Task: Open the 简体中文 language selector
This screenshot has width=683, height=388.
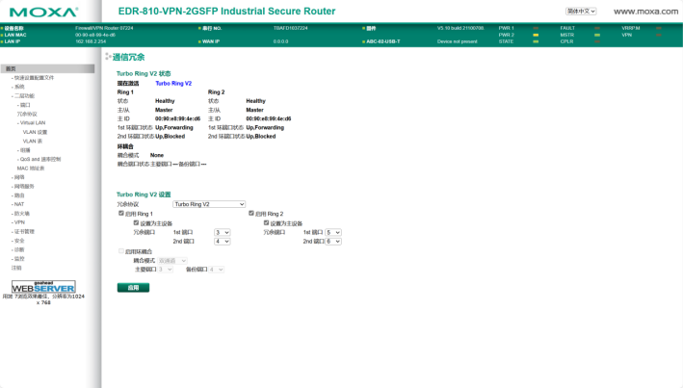Action: (581, 12)
